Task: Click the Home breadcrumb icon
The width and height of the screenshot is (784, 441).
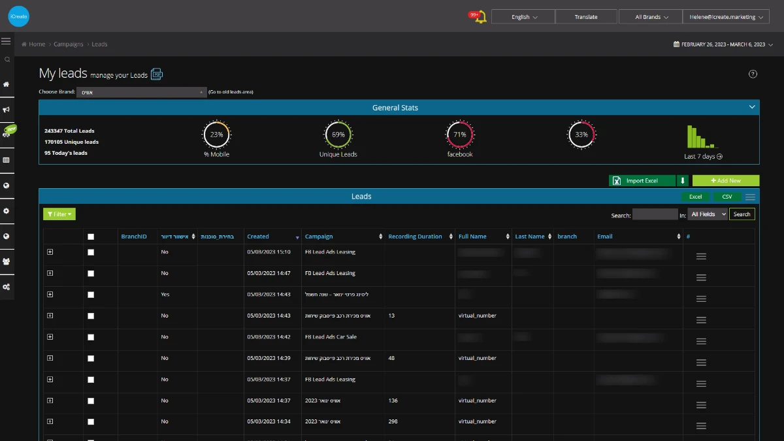Action: [x=24, y=44]
